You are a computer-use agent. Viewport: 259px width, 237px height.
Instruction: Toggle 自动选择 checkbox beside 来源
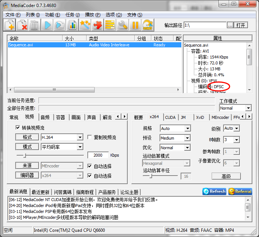point(90,166)
